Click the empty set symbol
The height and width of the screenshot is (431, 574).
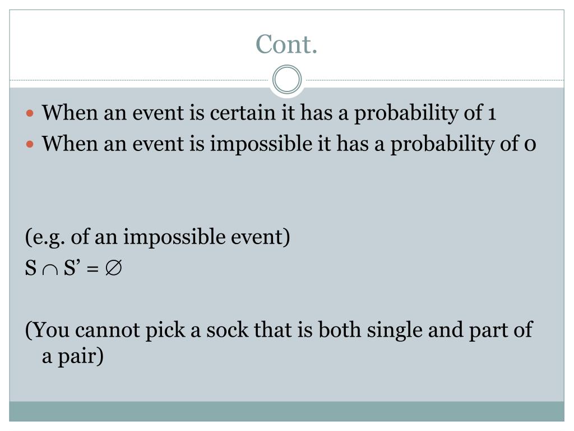pos(113,268)
